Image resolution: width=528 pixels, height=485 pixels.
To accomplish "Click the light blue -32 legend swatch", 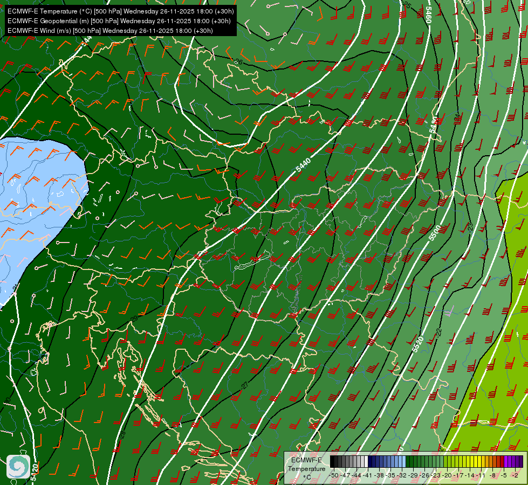I will point(404,461).
